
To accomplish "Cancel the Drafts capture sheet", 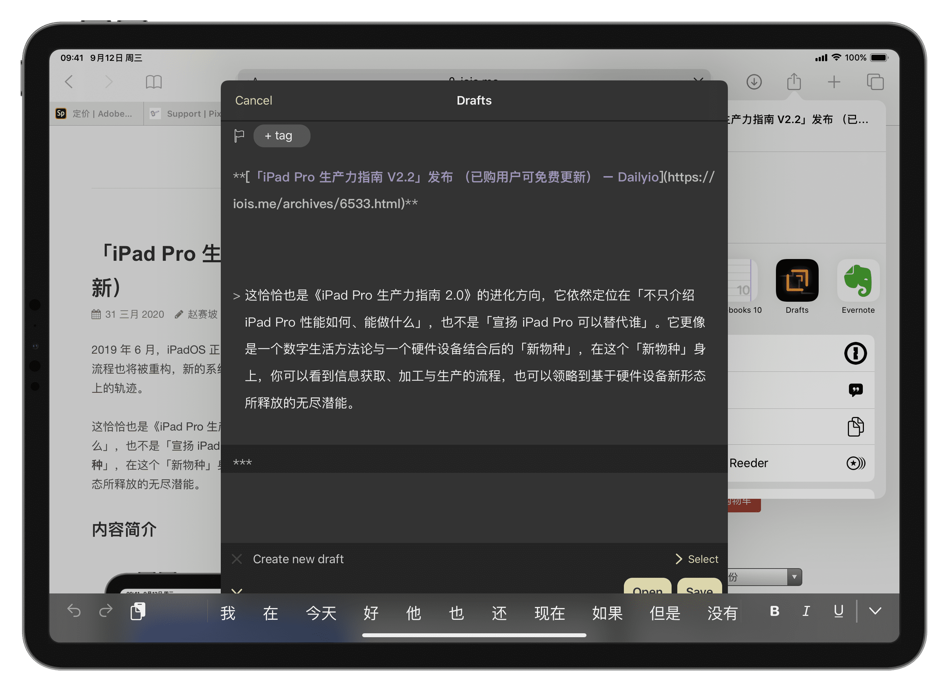I will 253,100.
